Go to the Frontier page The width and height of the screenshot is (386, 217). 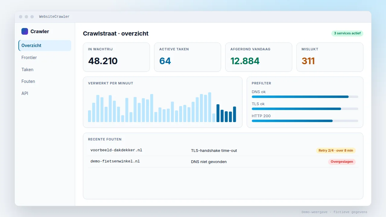pos(45,58)
